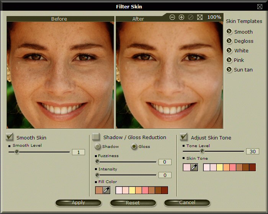Click the fit-to-window preview icon
268x214 pixels.
pyautogui.click(x=200, y=17)
